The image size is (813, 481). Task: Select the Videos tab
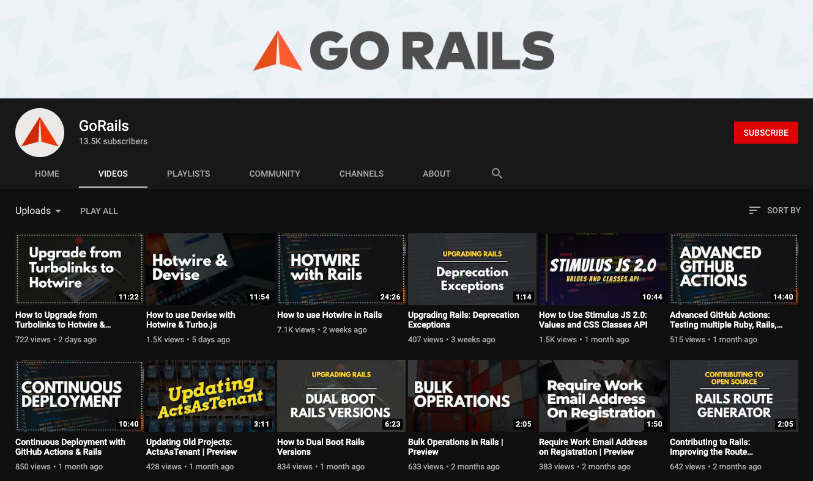(113, 174)
